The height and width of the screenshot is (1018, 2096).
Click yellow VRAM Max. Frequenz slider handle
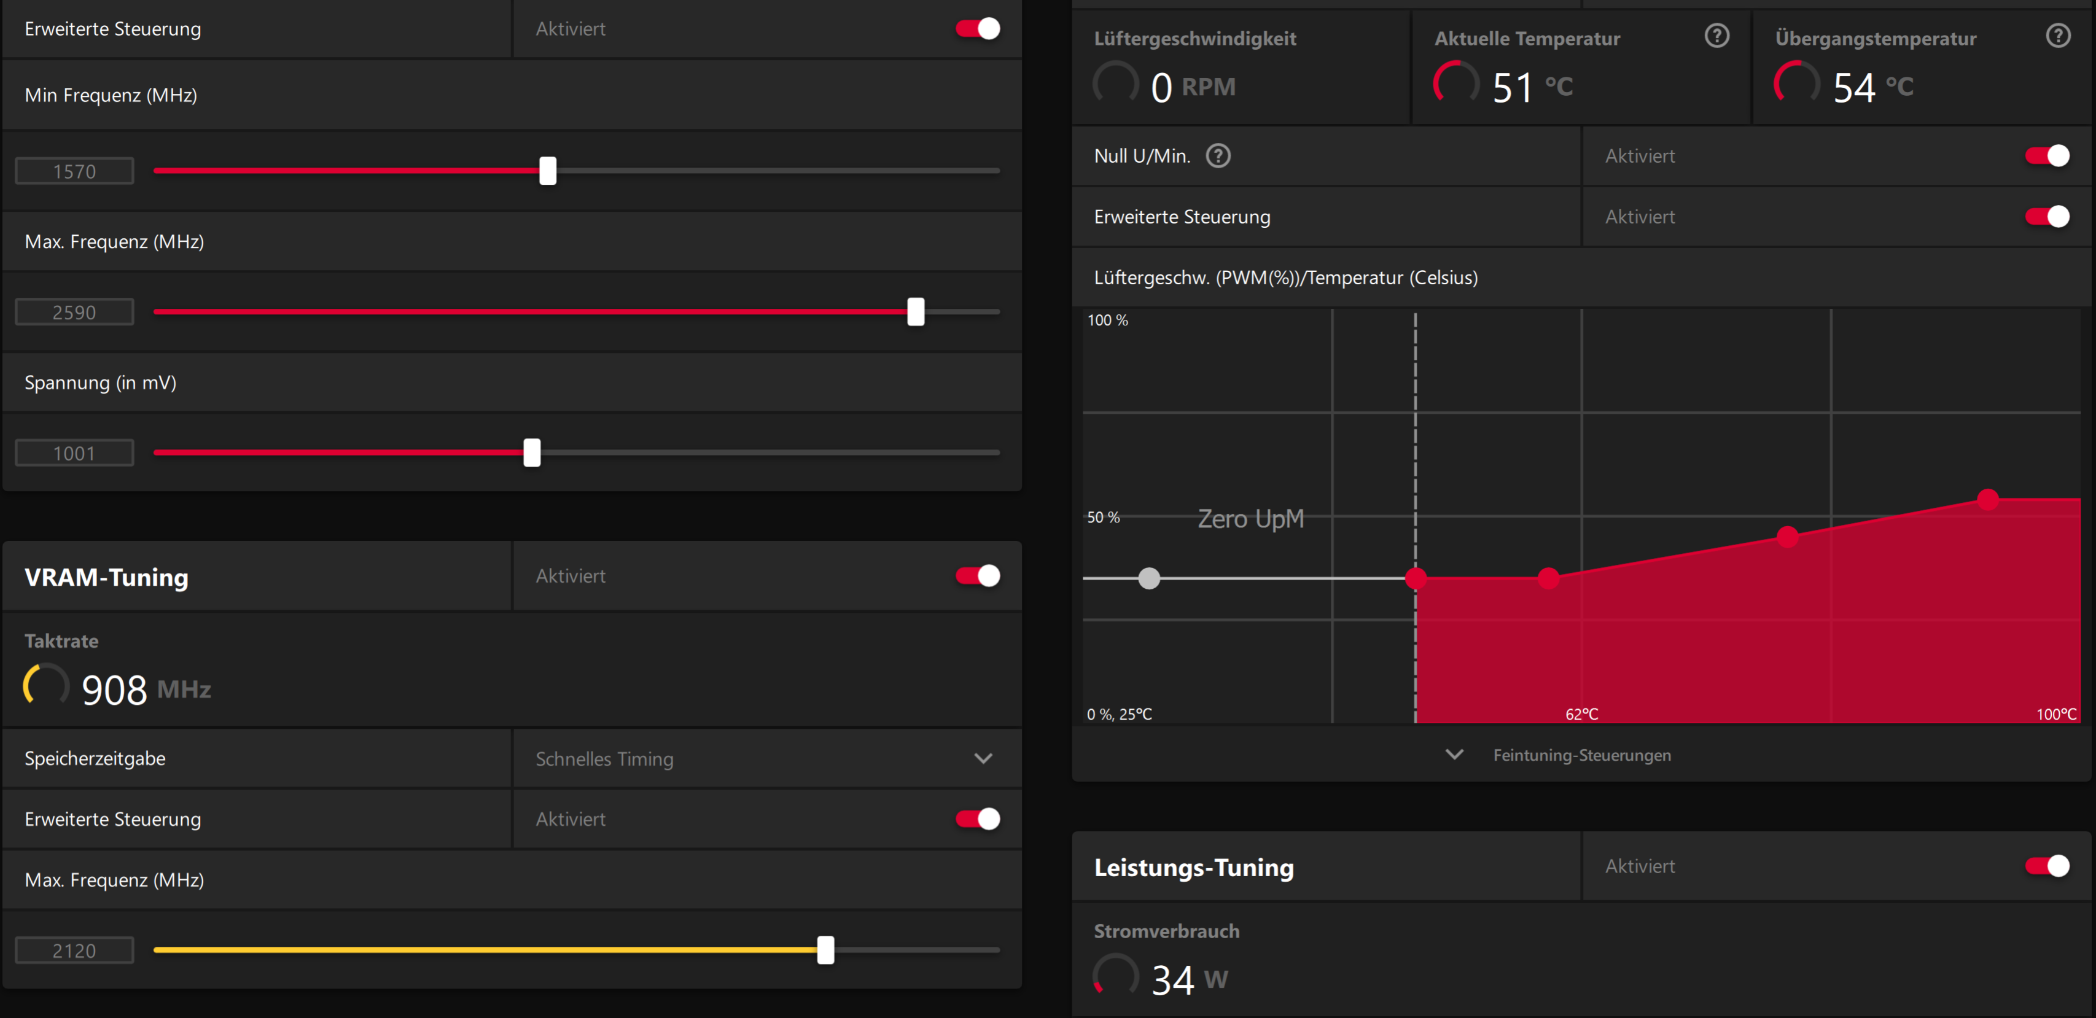825,950
